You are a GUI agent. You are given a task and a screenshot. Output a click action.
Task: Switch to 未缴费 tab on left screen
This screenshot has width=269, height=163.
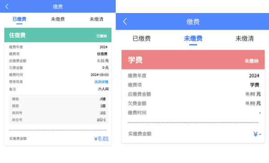(58, 19)
